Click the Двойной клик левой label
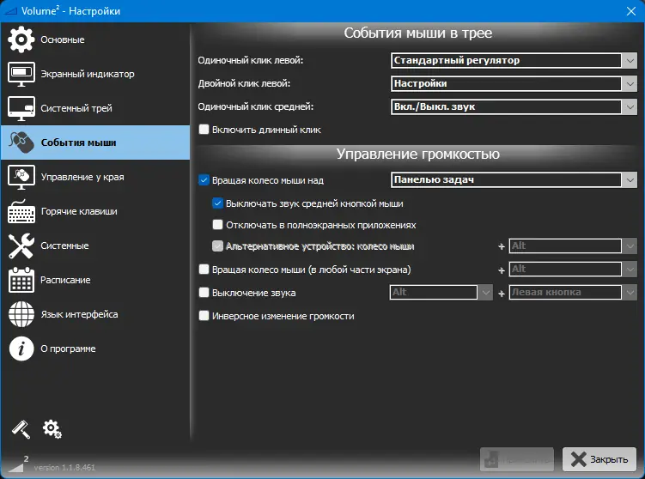 click(x=244, y=83)
